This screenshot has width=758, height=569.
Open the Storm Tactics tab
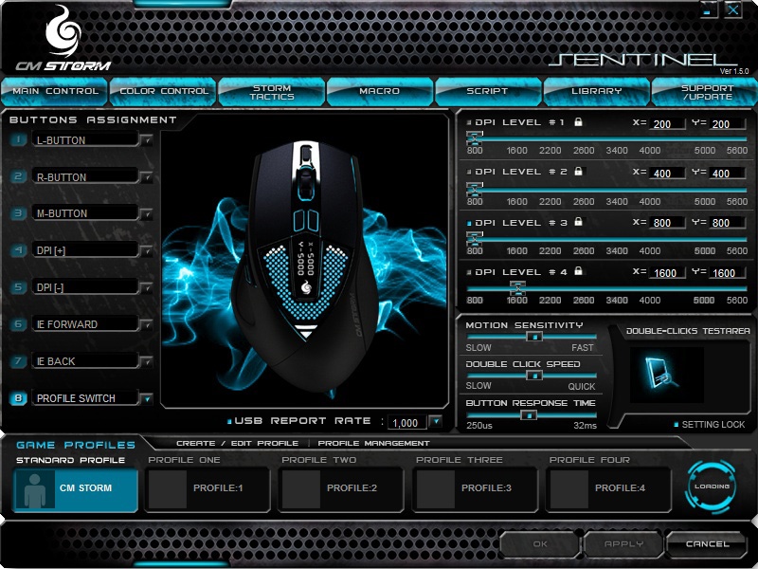(272, 91)
